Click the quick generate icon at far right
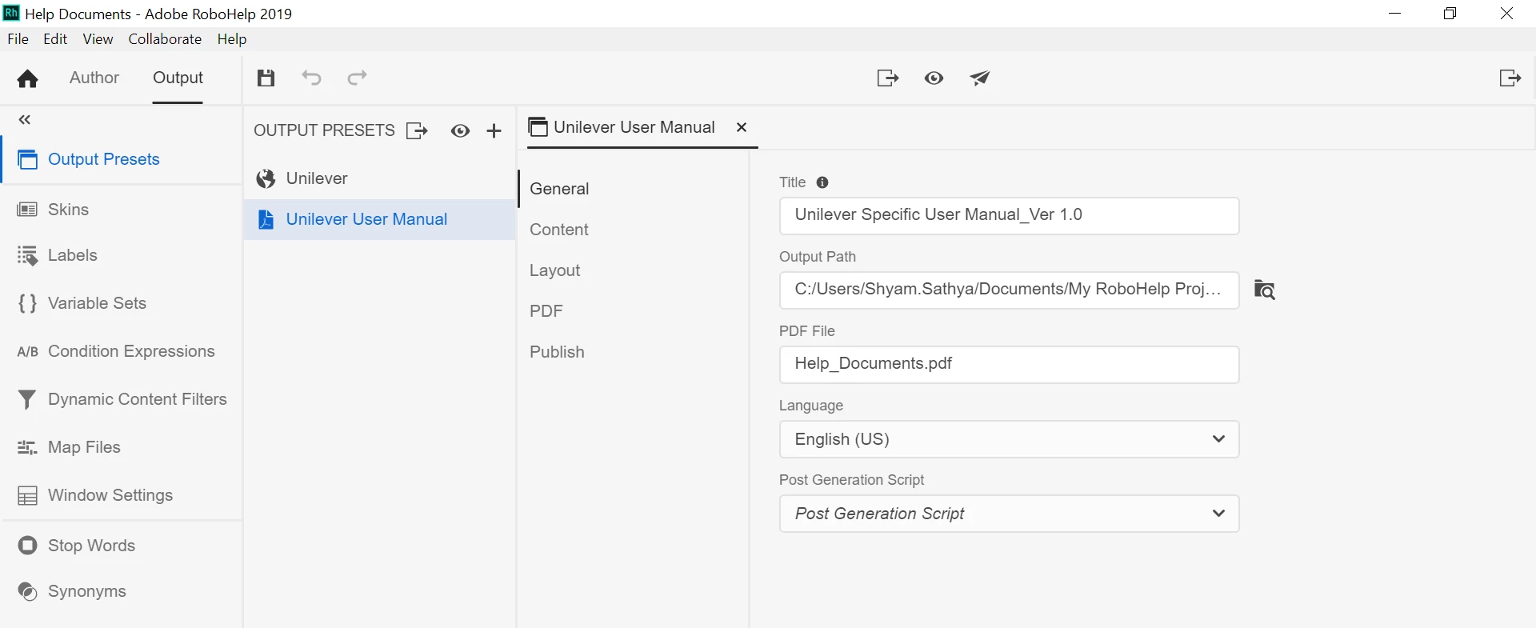This screenshot has height=628, width=1536. [1510, 78]
